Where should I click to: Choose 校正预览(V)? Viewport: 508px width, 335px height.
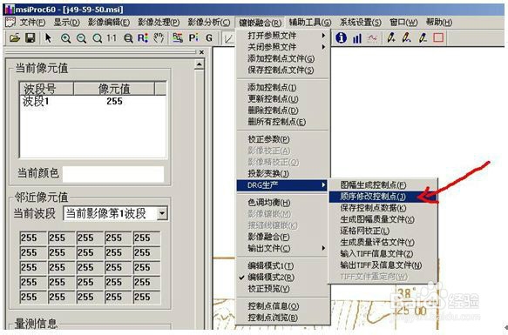click(283, 289)
